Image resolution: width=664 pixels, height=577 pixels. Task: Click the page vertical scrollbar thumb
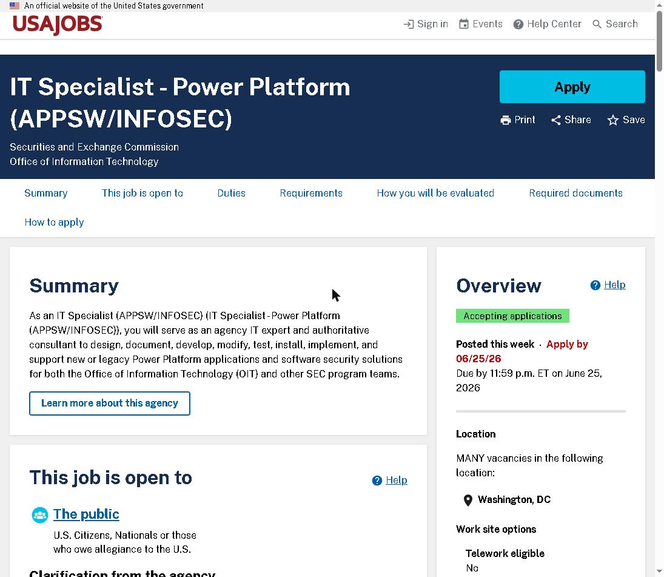659,41
